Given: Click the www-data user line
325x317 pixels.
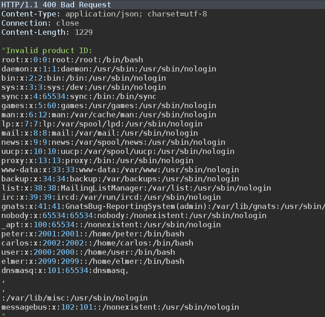Looking at the screenshot, I should pos(113,170).
